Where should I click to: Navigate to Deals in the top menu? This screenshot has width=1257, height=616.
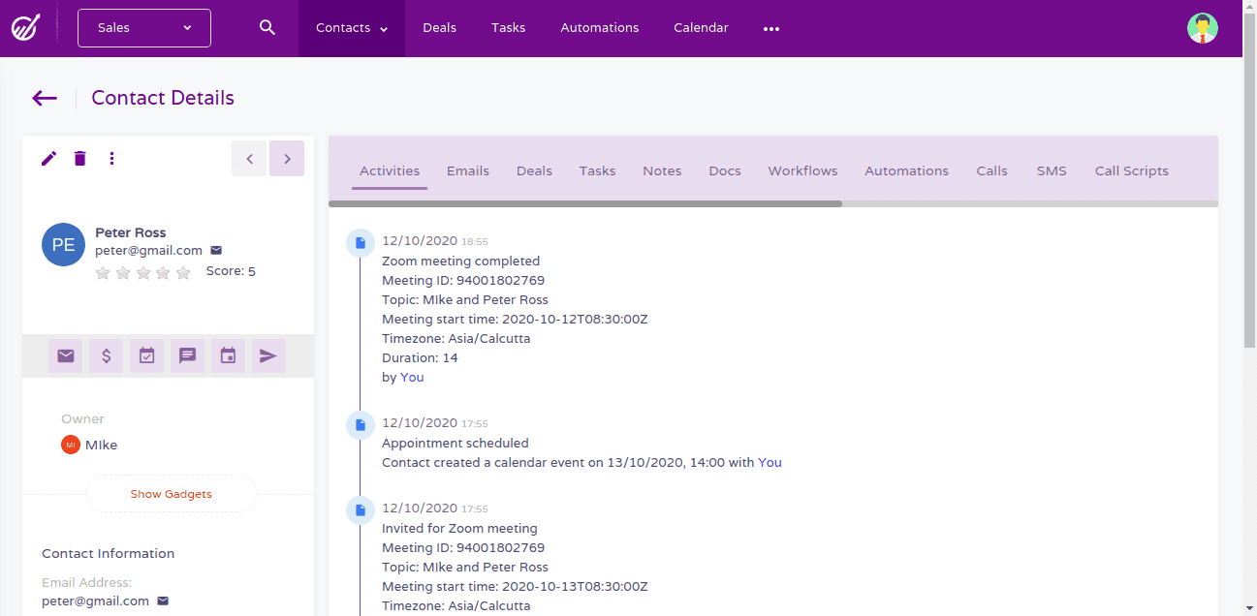(439, 27)
